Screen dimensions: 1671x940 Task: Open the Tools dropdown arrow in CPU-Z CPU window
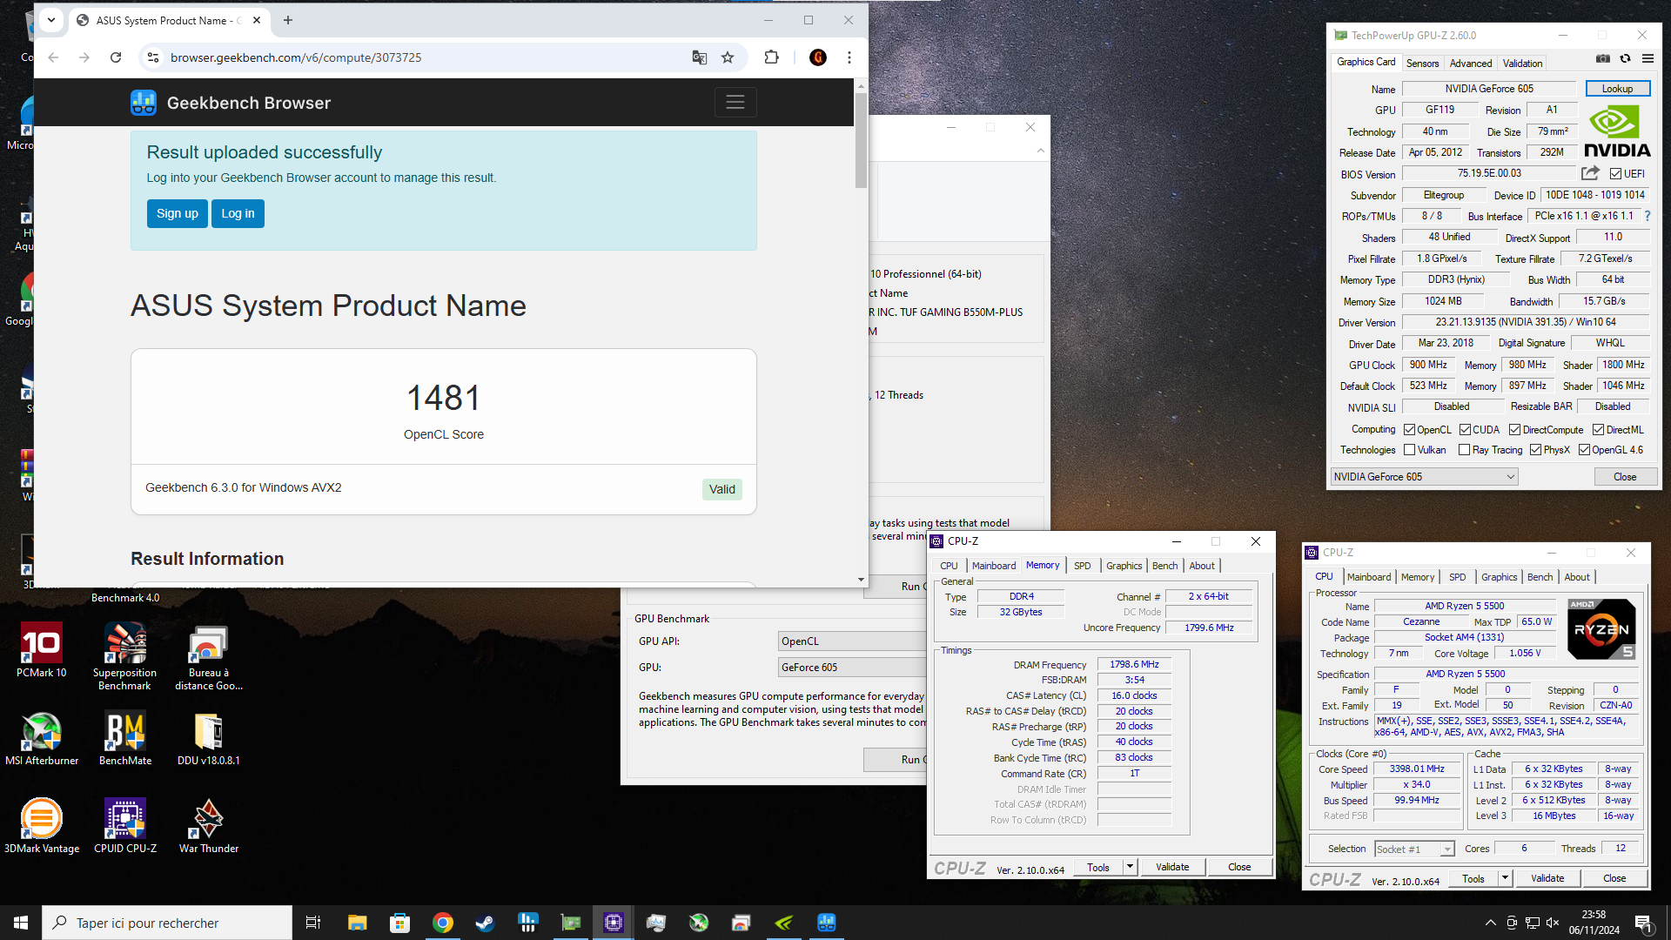[1505, 879]
